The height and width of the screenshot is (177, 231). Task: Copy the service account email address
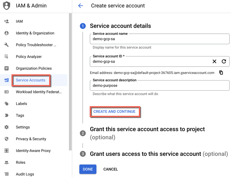pos(221,72)
